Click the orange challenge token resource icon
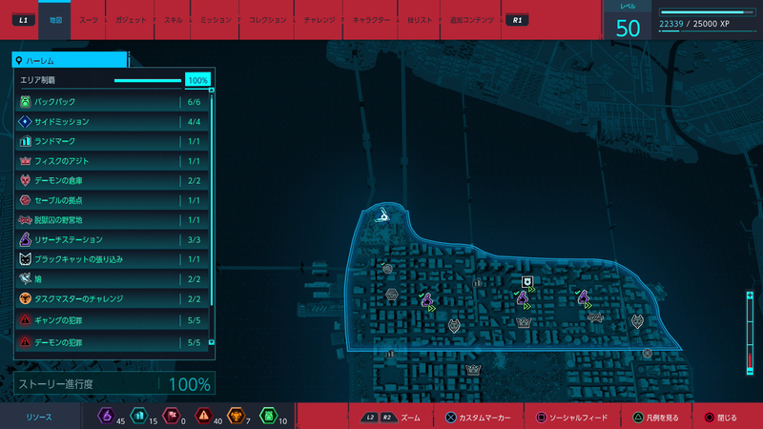The width and height of the screenshot is (763, 429). [x=236, y=416]
